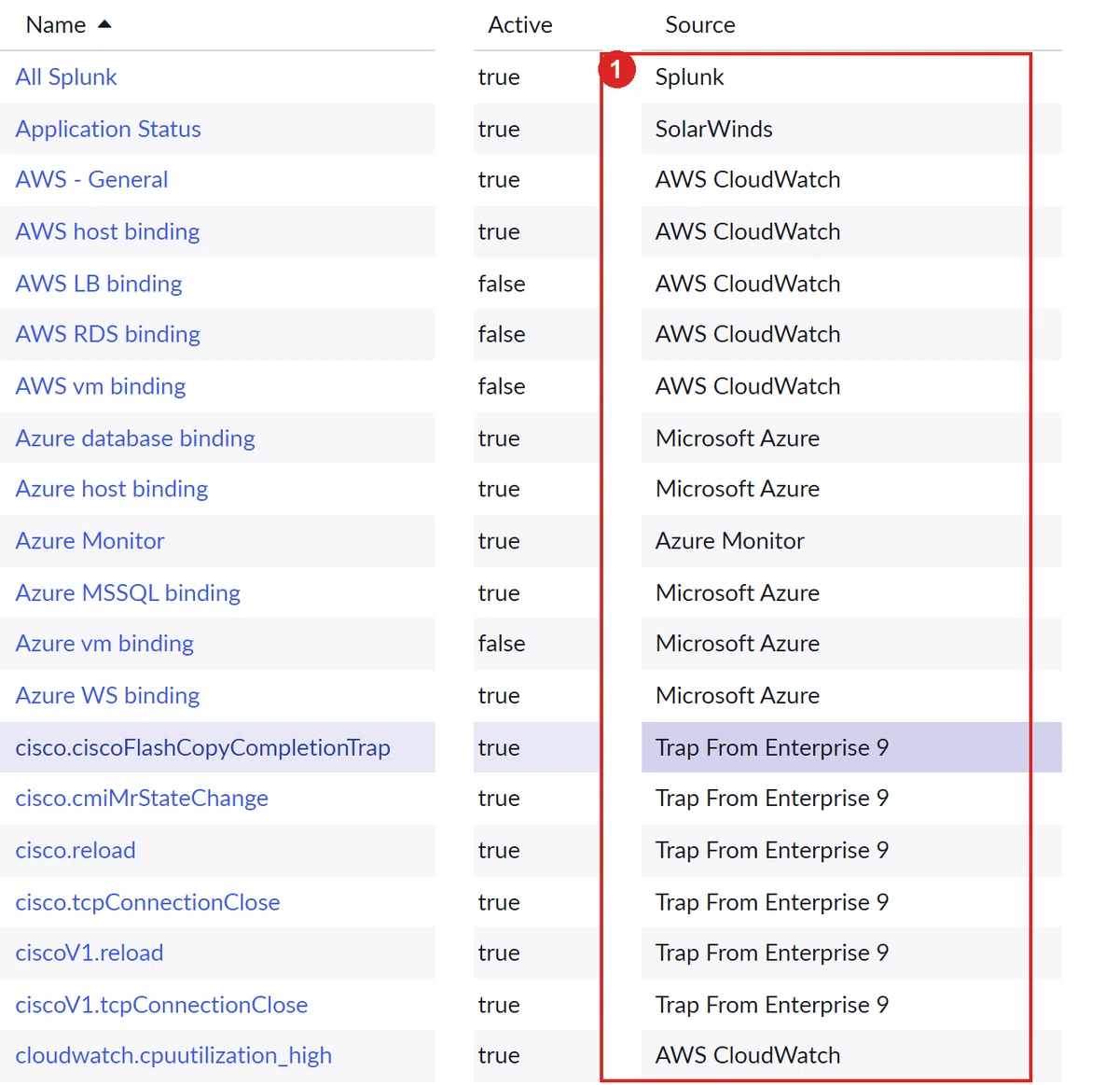Open the Azure database binding rule
The image size is (1119, 1085).
pyautogui.click(x=135, y=438)
